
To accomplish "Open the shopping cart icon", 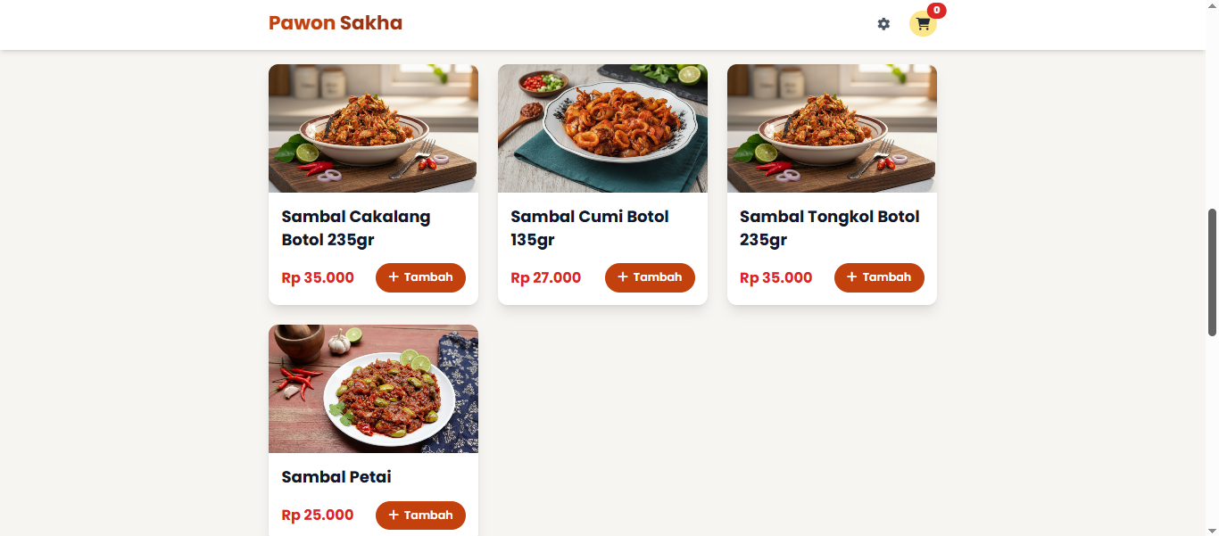I will coord(923,24).
